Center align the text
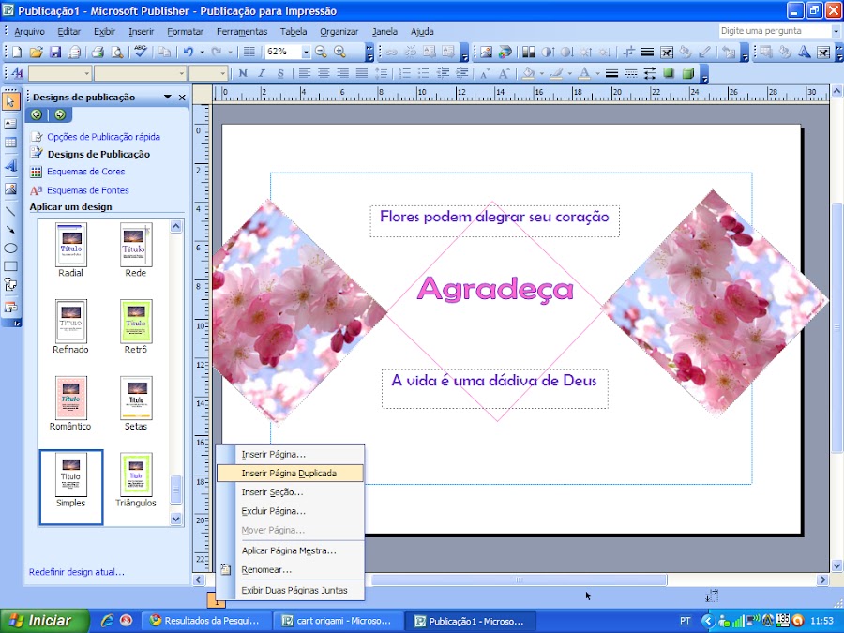The width and height of the screenshot is (844, 633). coord(324,73)
